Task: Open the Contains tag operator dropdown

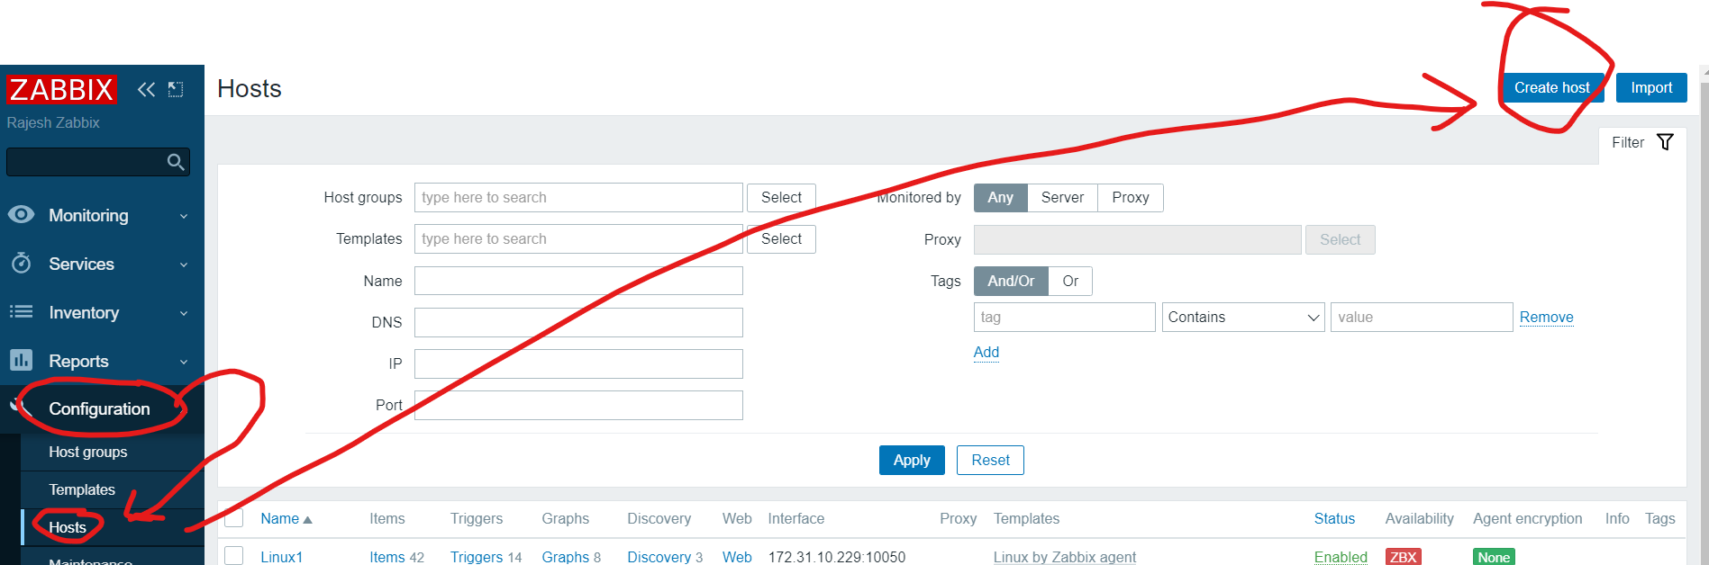Action: coord(1242,318)
